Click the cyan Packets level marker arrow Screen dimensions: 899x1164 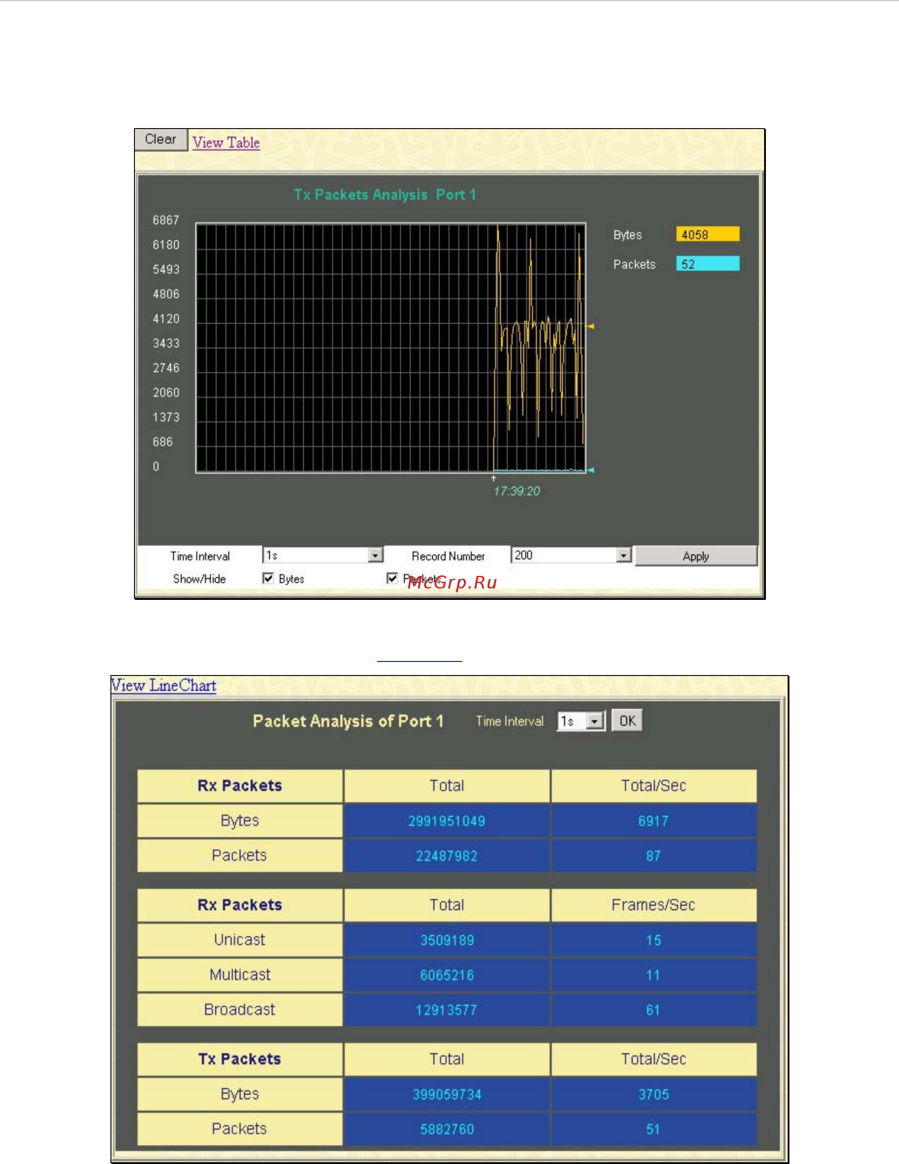point(590,470)
